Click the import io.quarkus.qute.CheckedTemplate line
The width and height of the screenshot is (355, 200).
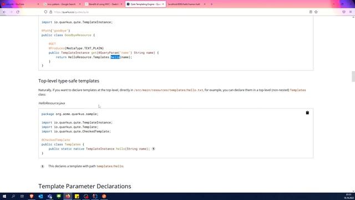point(76,132)
